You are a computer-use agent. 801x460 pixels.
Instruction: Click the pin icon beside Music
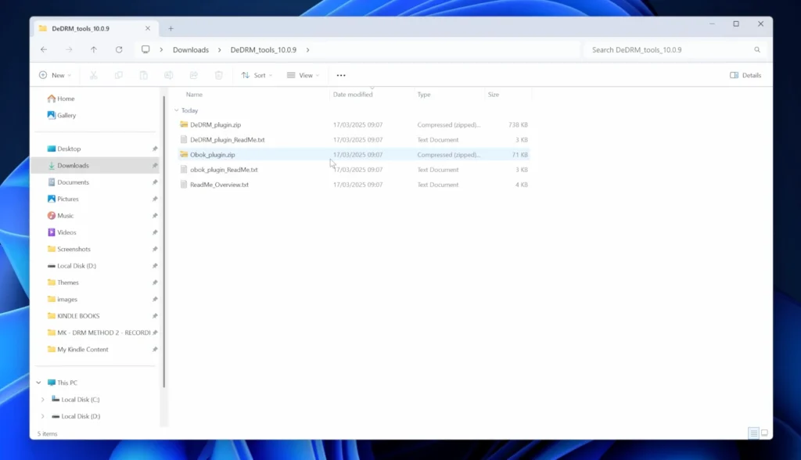(155, 216)
